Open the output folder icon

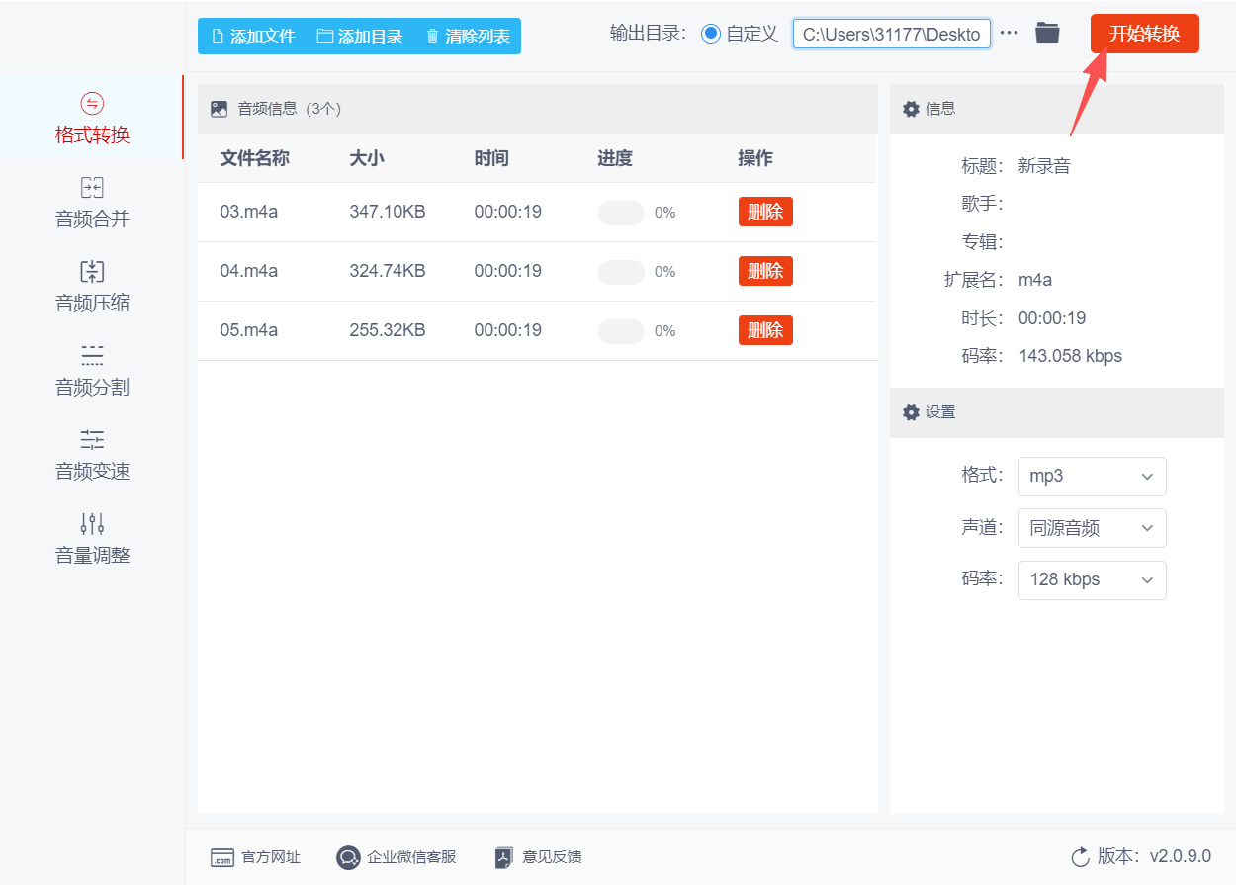click(1047, 33)
